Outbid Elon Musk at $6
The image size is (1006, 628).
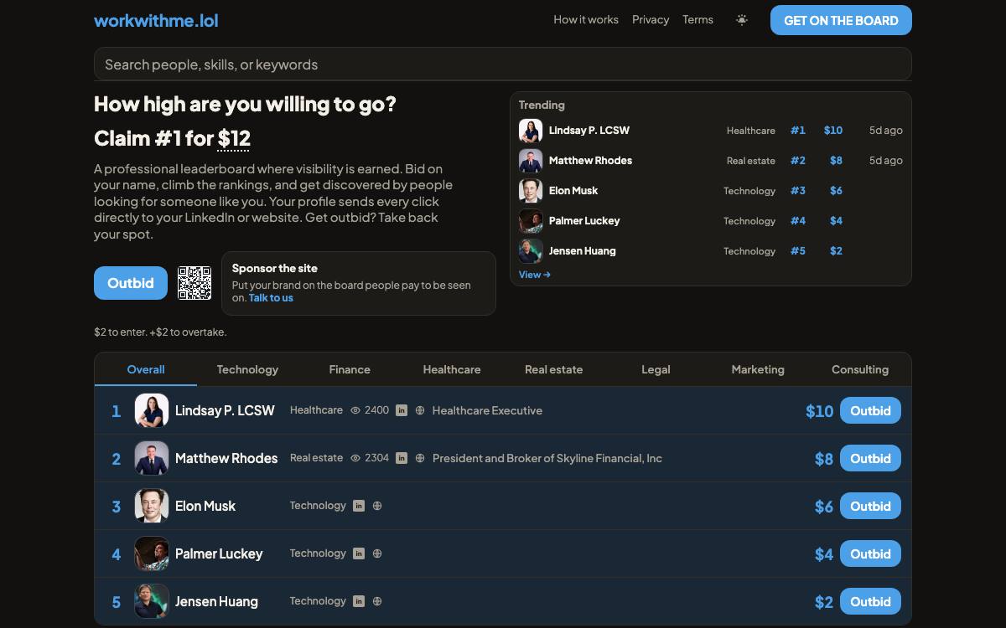point(870,506)
